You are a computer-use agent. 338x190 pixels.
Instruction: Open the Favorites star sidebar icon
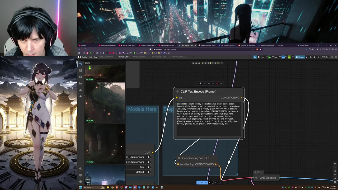click(81, 97)
